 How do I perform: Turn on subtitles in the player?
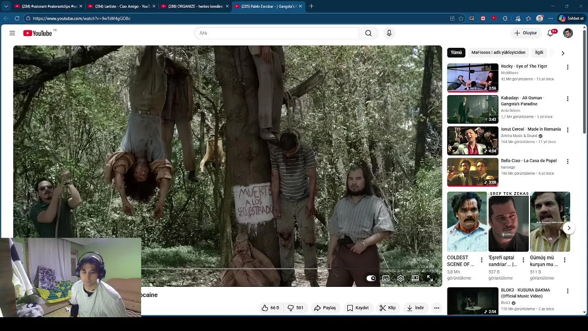[386, 278]
